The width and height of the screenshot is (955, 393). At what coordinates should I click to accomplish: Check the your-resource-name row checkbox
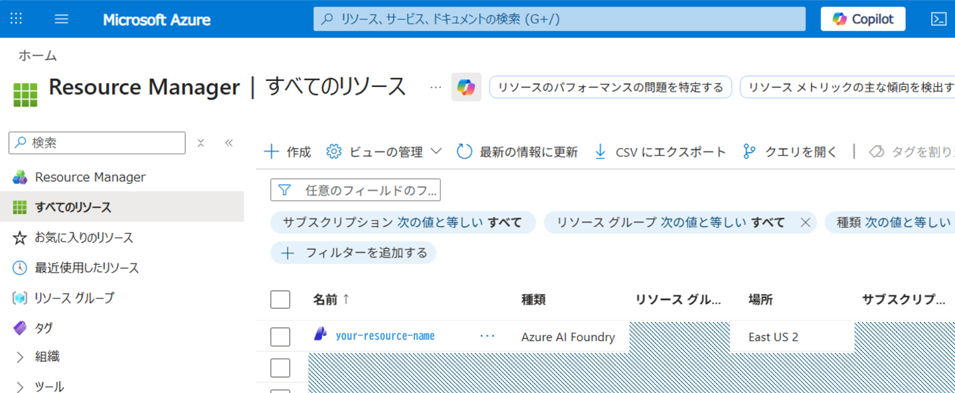[x=280, y=337]
